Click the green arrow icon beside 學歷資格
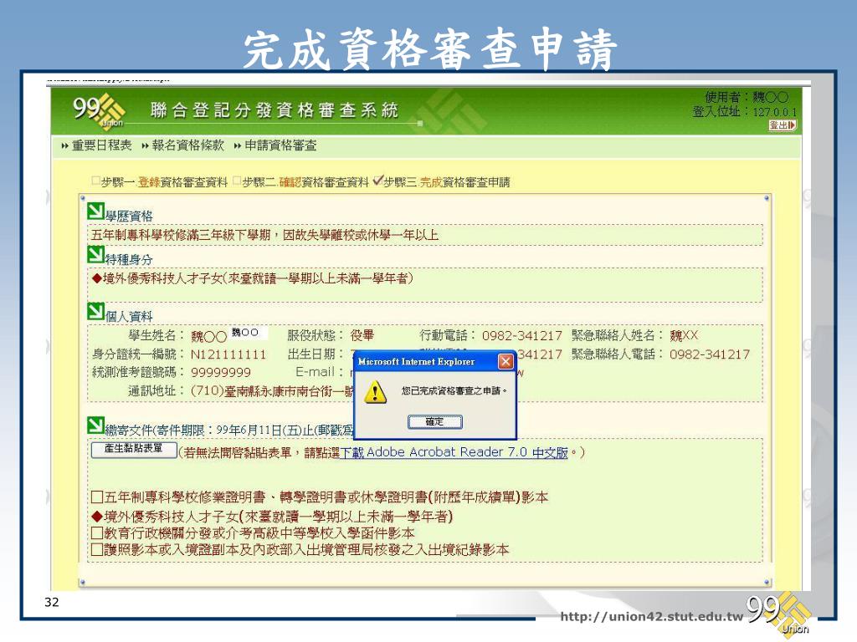This screenshot has height=642, width=857. 95,211
